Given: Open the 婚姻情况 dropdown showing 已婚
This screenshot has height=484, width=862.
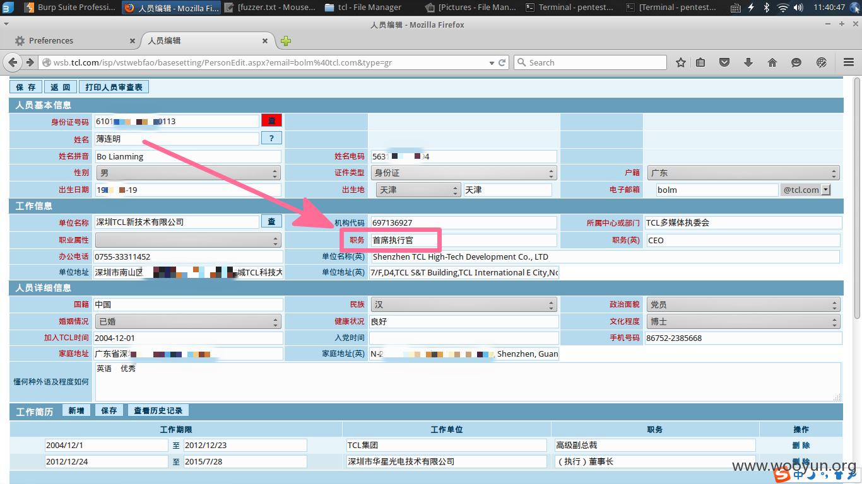Looking at the screenshot, I should point(187,321).
